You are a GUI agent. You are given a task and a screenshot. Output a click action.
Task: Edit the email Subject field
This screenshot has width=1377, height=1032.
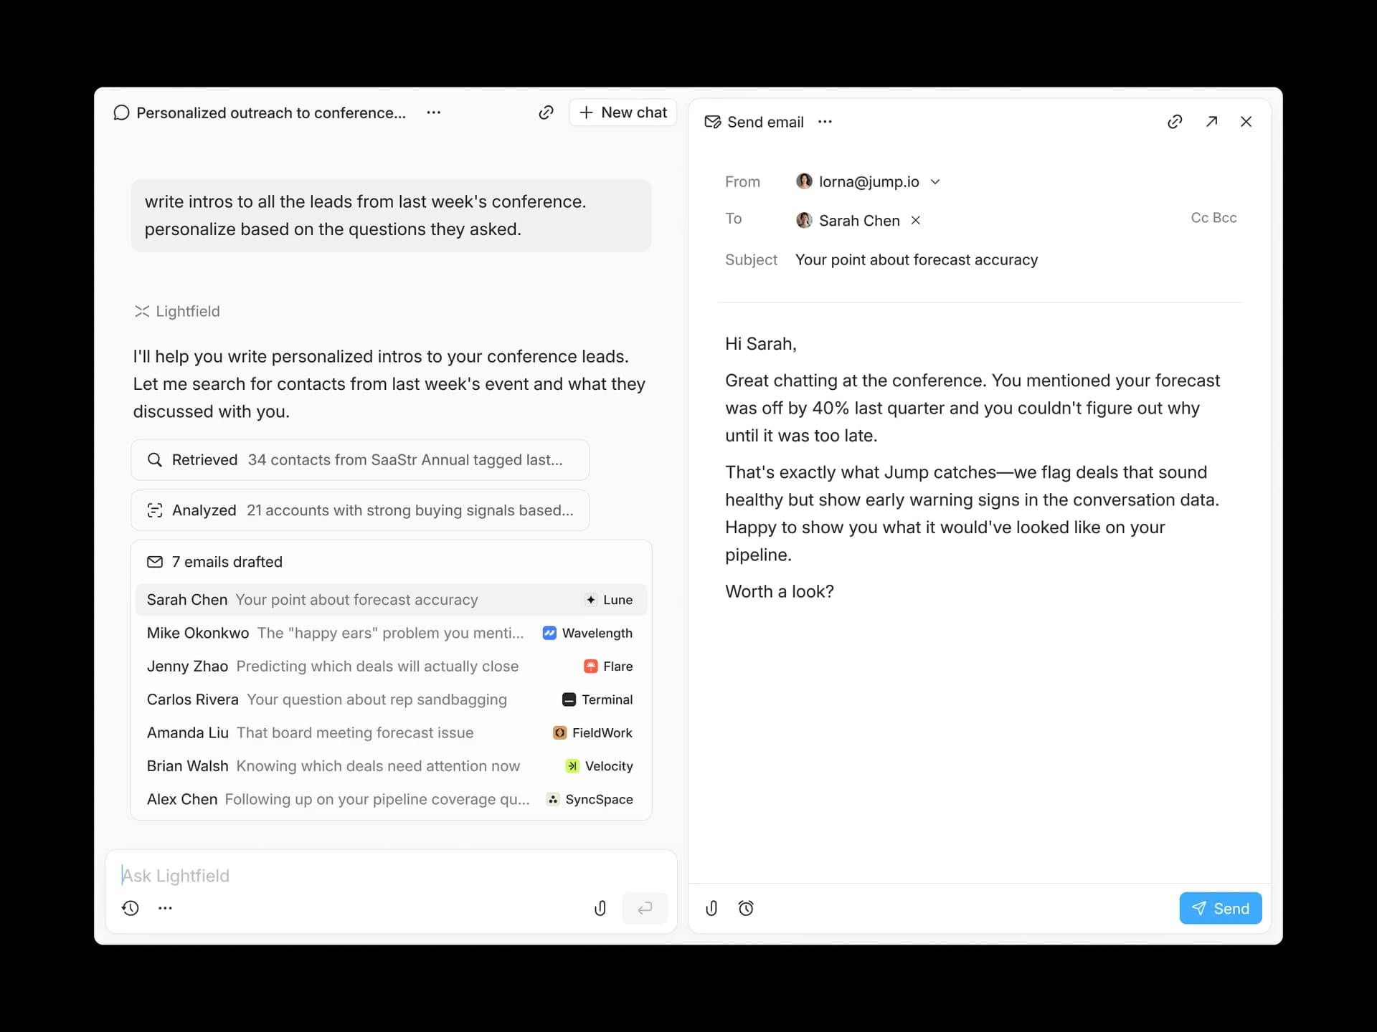pos(916,259)
